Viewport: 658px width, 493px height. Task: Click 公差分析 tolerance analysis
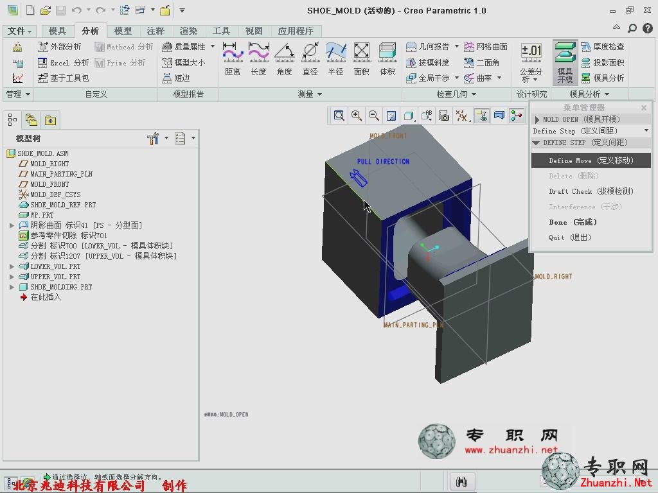click(531, 62)
